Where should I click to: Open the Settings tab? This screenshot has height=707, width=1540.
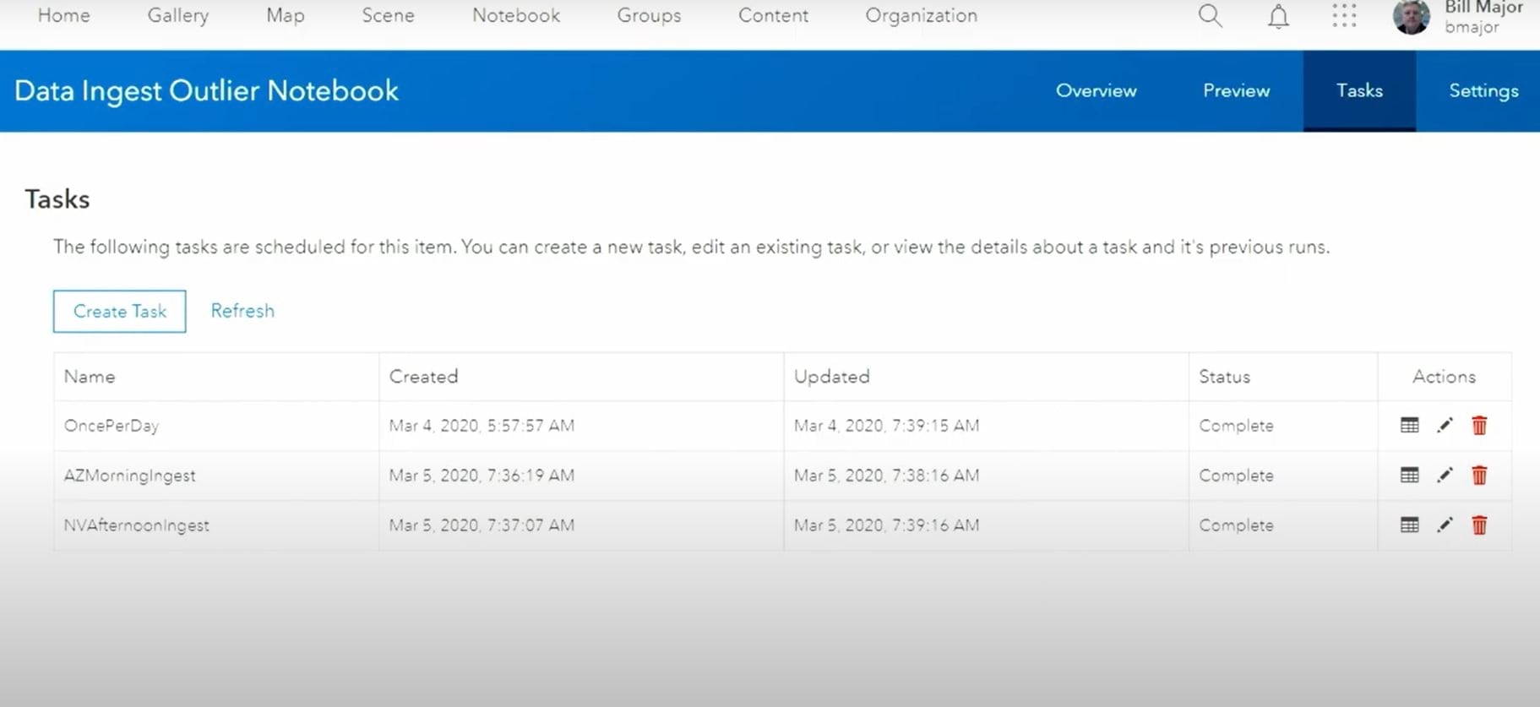pos(1483,91)
